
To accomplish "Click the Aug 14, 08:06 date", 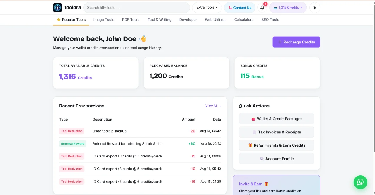I will tap(210, 156).
